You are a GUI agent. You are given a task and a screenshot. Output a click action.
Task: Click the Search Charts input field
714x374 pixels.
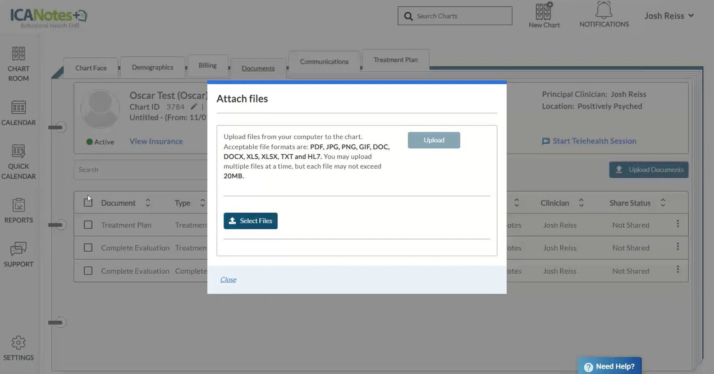[x=461, y=16]
